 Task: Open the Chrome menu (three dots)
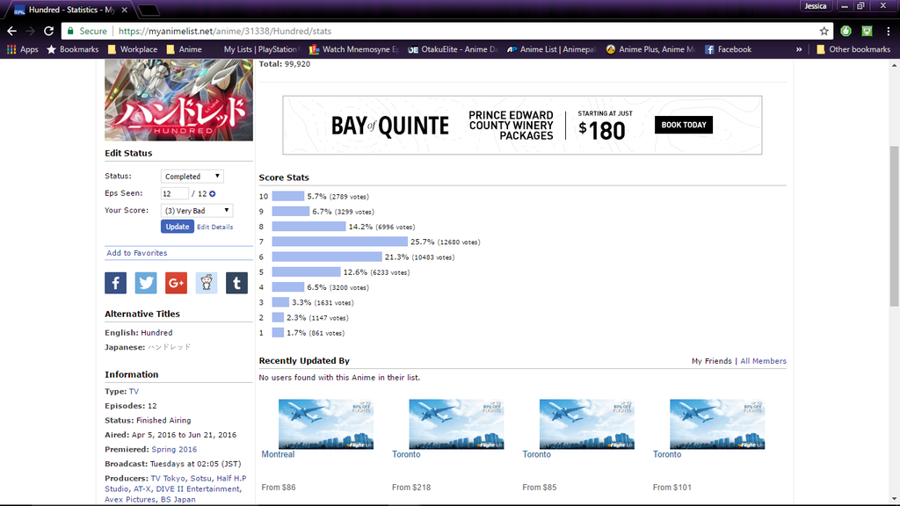(x=888, y=31)
